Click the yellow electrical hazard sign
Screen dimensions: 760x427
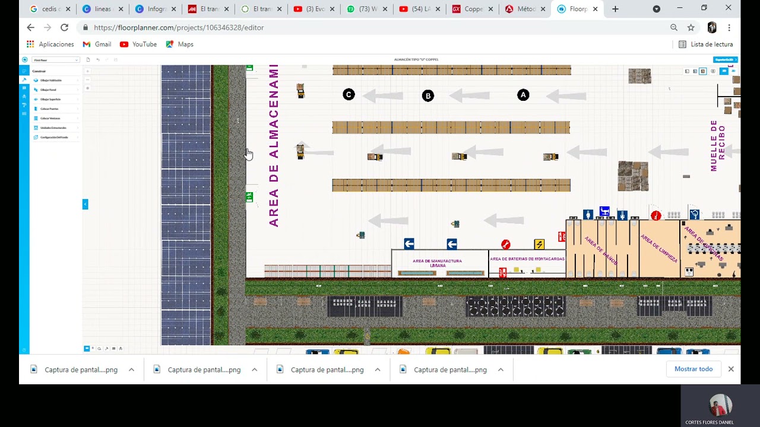point(539,244)
